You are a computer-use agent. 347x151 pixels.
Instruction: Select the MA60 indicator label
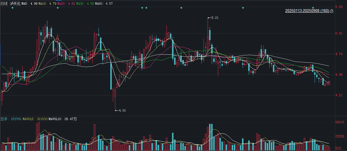[x=104, y=3]
